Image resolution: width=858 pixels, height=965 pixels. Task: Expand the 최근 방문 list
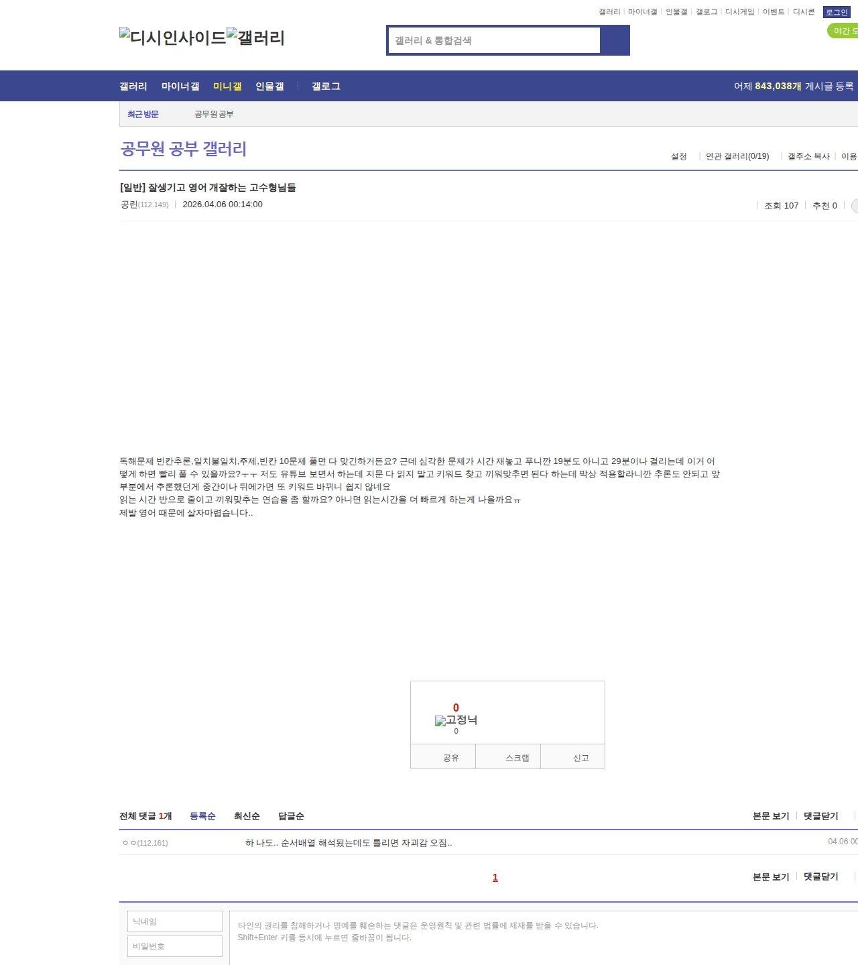pyautogui.click(x=143, y=115)
